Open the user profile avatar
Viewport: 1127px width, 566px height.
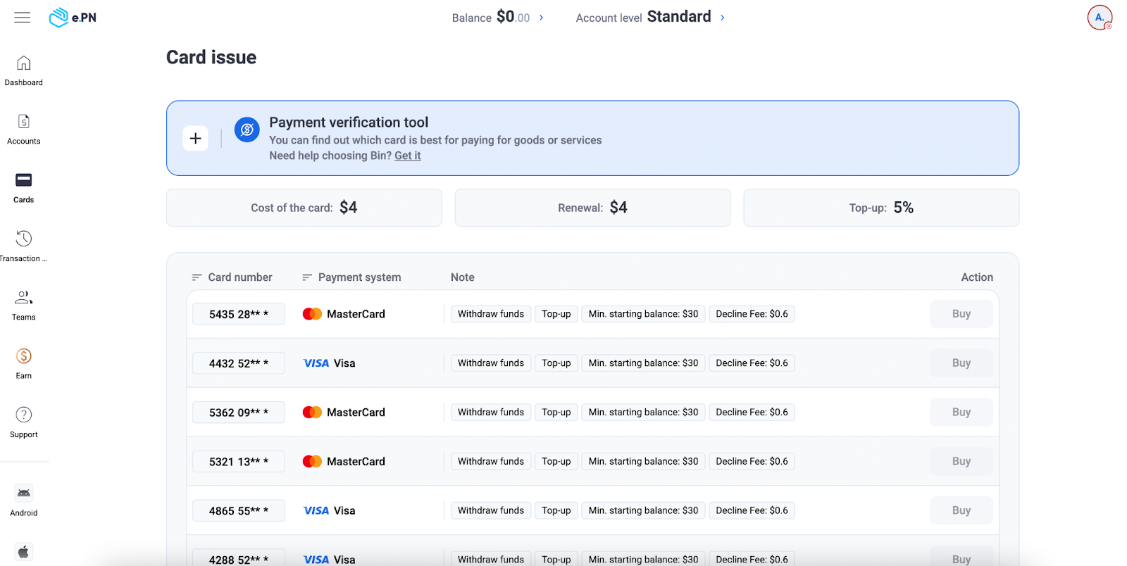1099,18
